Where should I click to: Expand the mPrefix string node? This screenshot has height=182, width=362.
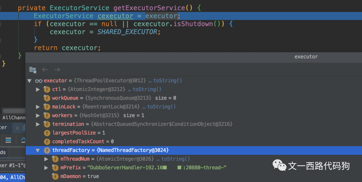click(x=46, y=168)
